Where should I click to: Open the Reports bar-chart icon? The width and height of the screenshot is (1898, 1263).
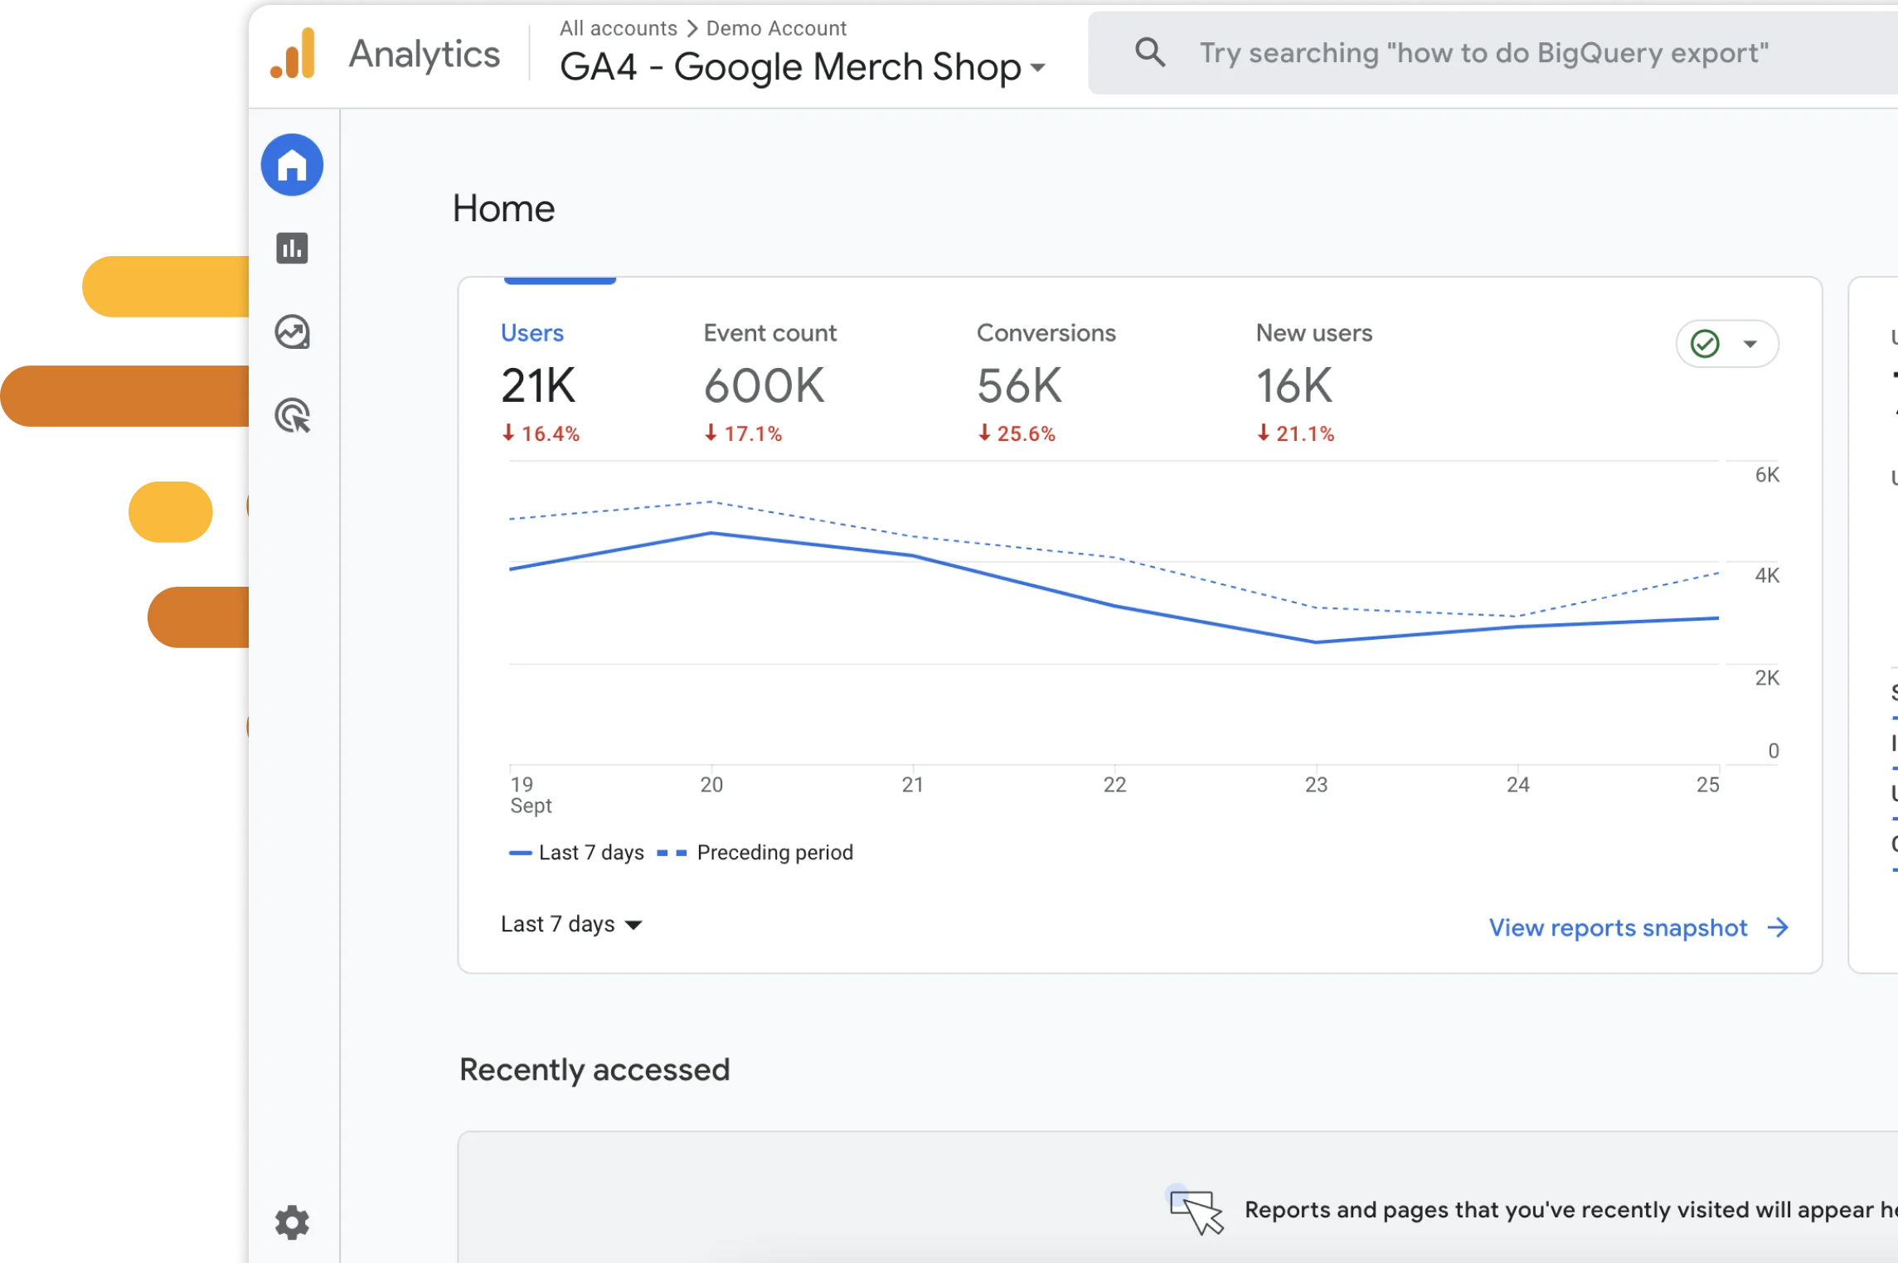pos(292,248)
